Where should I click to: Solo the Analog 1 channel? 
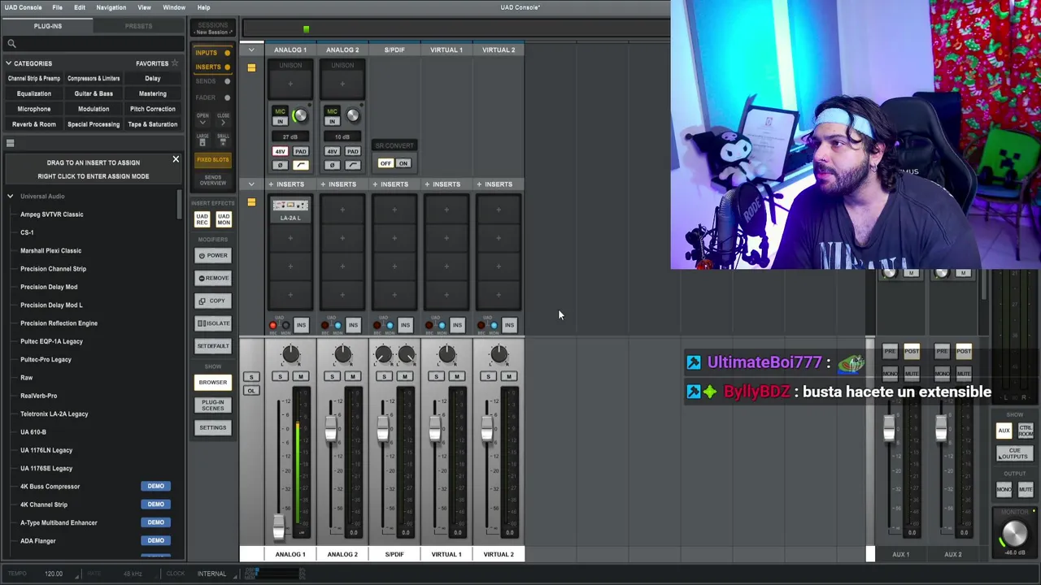[280, 376]
